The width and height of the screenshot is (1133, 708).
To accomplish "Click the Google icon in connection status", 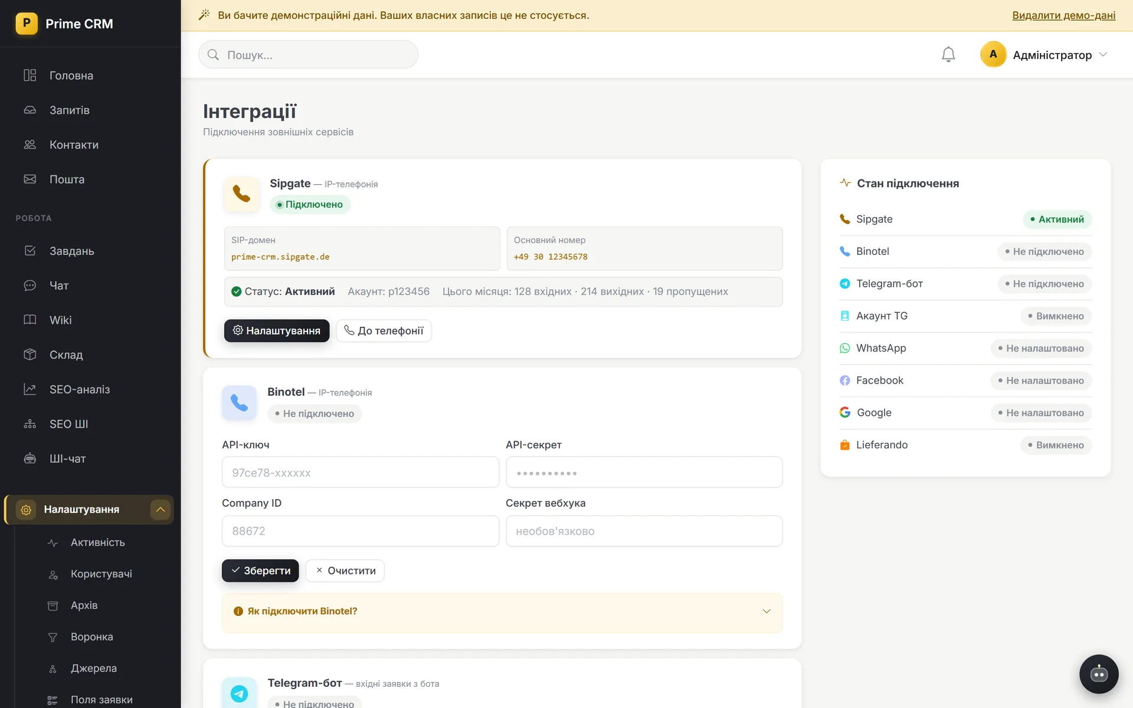I will (x=845, y=412).
